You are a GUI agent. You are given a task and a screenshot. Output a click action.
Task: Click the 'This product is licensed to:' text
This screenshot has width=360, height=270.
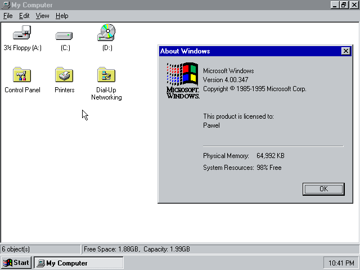pos(238,116)
